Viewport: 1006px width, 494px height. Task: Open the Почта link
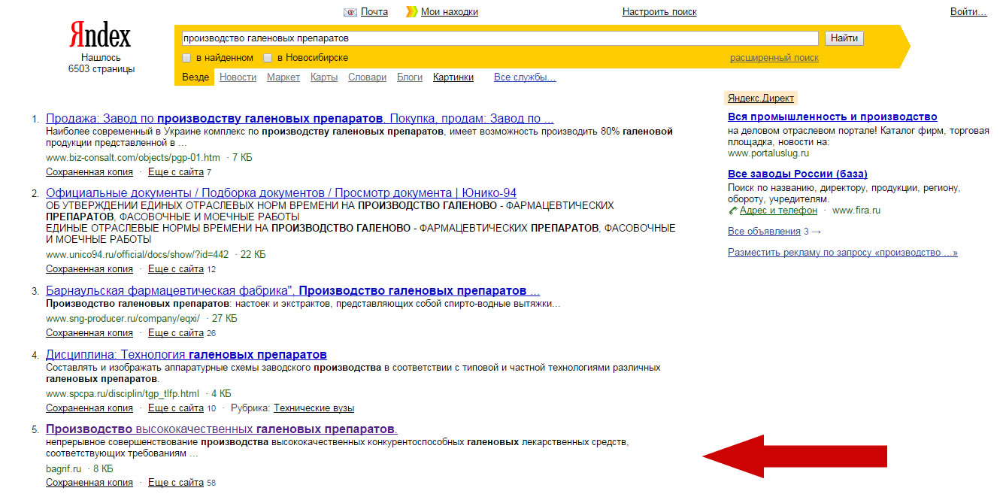tap(374, 12)
